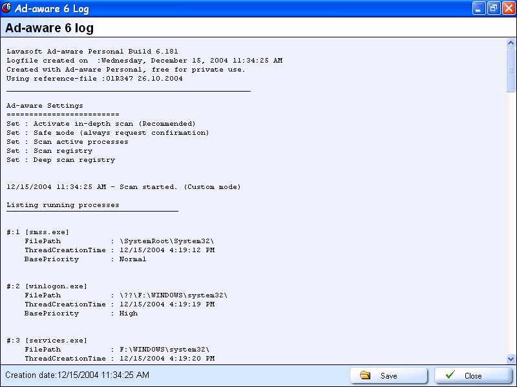
Task: Click the green checkmark icon on Close
Action: pos(450,375)
